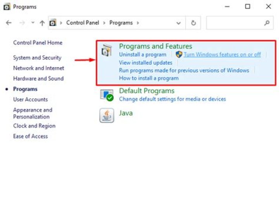Click the shield icon by Windows features

[x=179, y=54]
